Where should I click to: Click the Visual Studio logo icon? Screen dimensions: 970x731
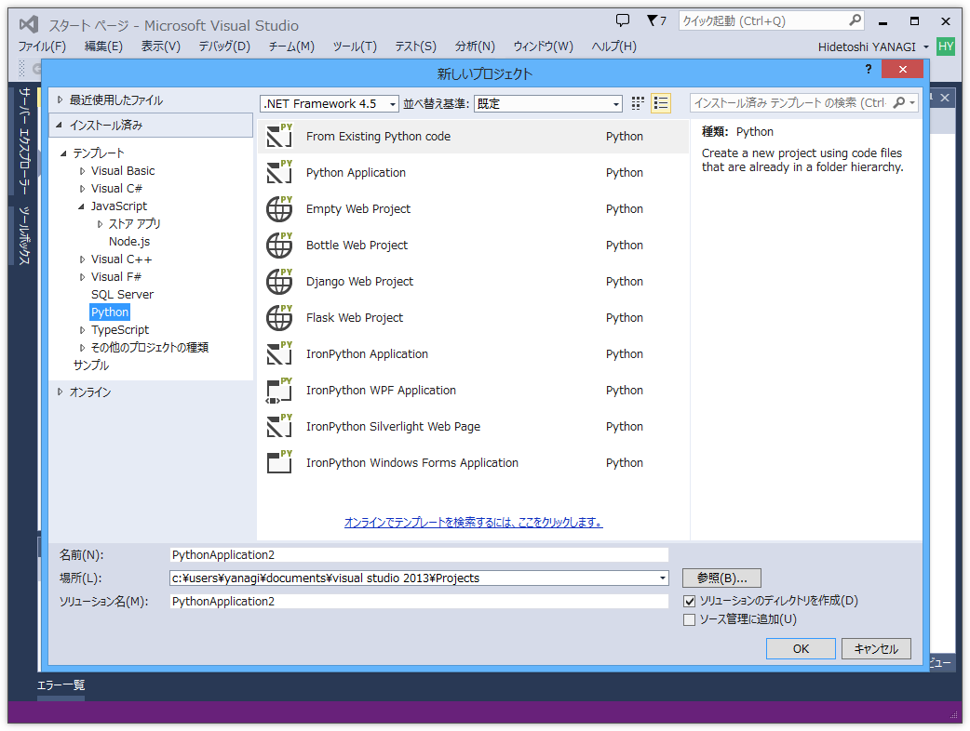tap(29, 25)
